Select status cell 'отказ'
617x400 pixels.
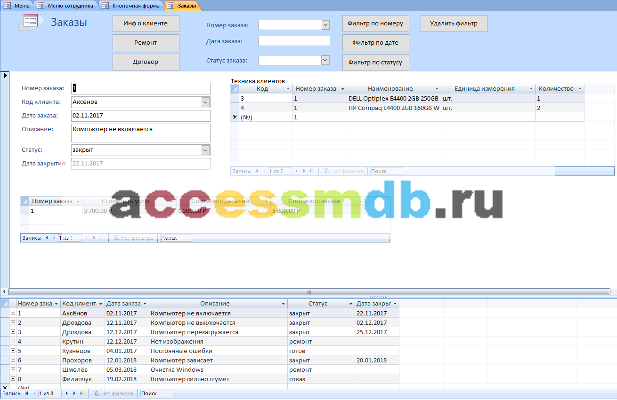coord(321,379)
